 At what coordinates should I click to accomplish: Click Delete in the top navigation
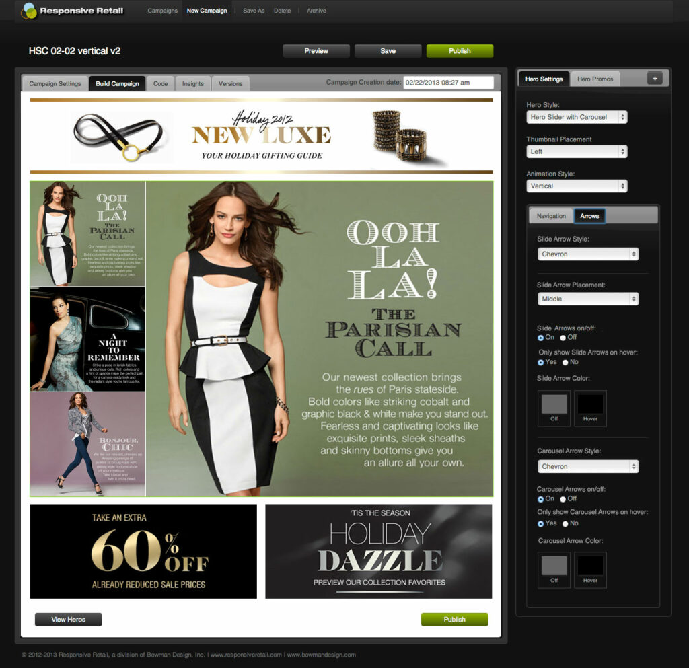click(282, 11)
